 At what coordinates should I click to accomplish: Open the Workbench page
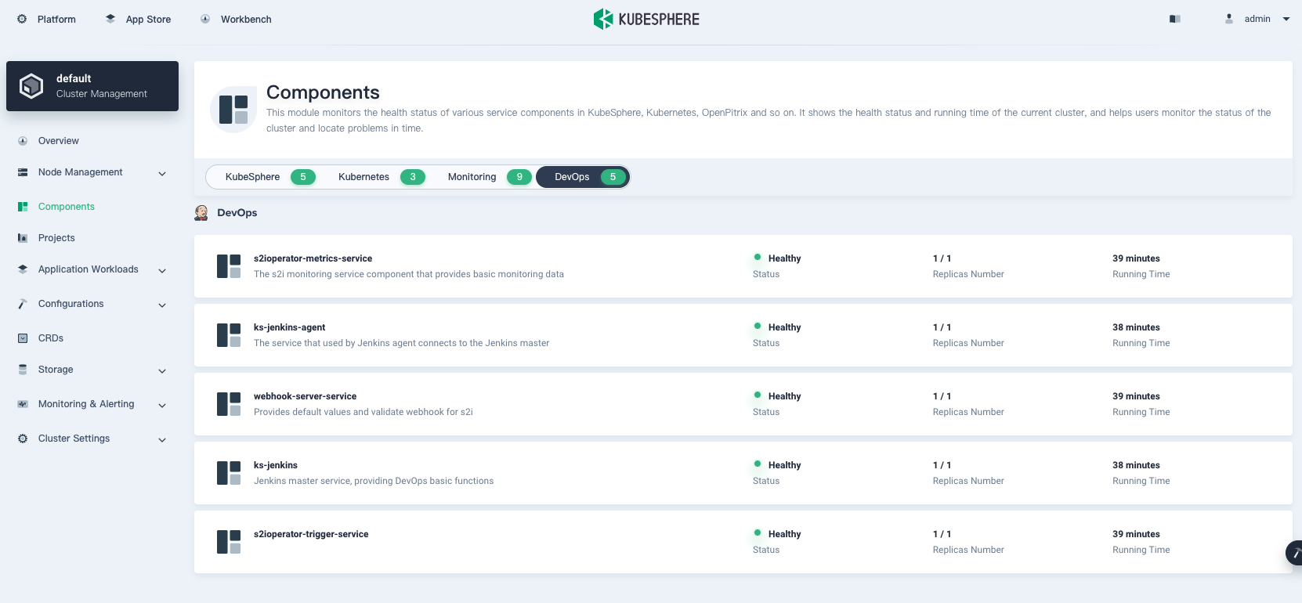coord(237,19)
